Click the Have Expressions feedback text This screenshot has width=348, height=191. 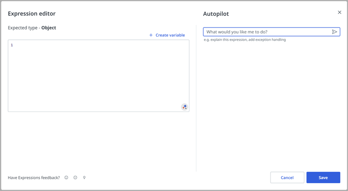pyautogui.click(x=34, y=177)
